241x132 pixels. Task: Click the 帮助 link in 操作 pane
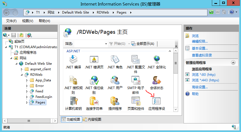pos(195,94)
